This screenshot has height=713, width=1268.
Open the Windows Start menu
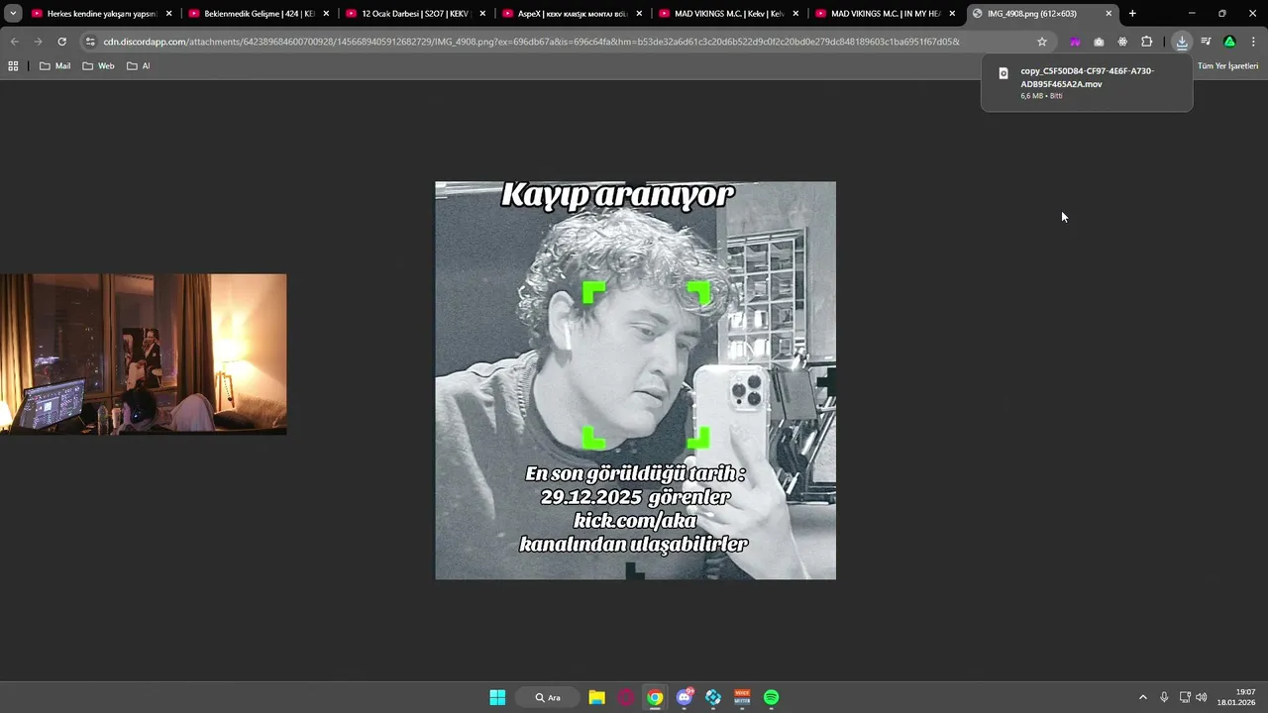tap(497, 697)
